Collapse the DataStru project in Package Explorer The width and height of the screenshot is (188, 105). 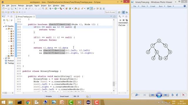4,26
